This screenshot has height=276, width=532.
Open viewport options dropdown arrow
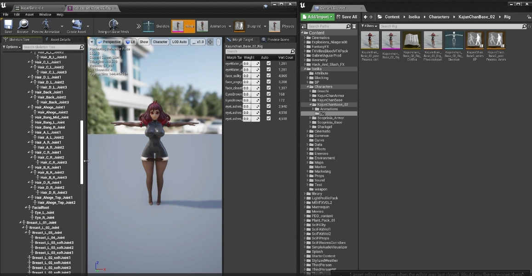pos(91,42)
